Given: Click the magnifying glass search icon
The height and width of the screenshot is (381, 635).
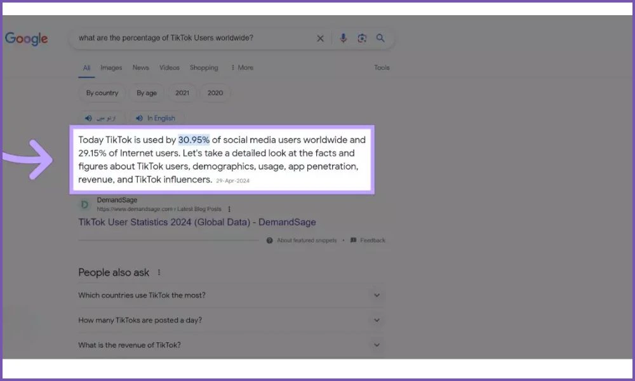Looking at the screenshot, I should 380,38.
